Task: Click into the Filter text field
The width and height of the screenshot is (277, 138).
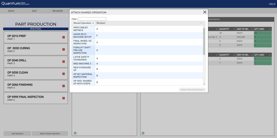Action: coord(92,19)
